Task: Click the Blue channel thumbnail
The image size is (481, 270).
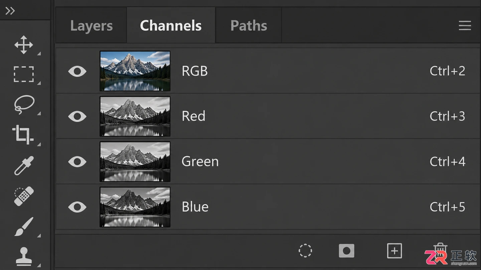Action: [x=135, y=207]
